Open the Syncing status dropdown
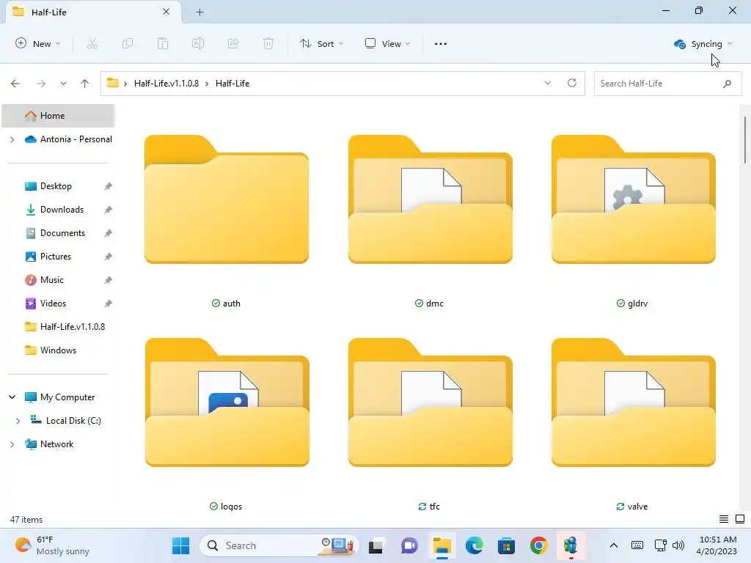 703,43
